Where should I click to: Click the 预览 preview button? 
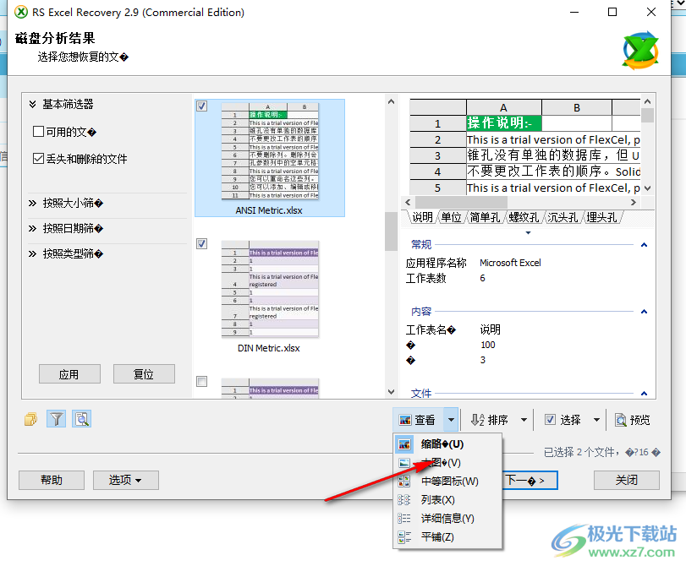point(632,420)
